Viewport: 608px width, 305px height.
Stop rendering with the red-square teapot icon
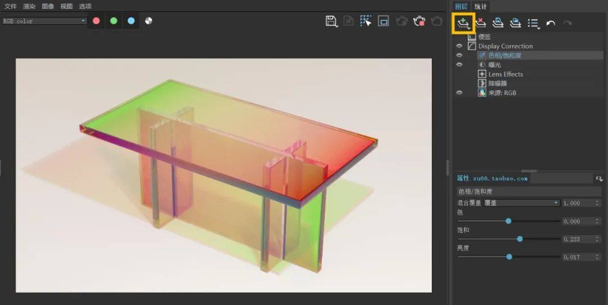point(419,21)
